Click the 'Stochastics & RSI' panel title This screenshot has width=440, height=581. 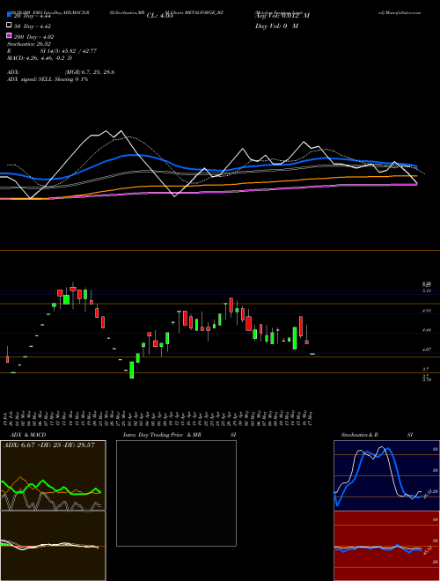(x=377, y=435)
